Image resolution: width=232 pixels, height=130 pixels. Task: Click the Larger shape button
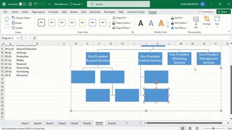point(17,23)
